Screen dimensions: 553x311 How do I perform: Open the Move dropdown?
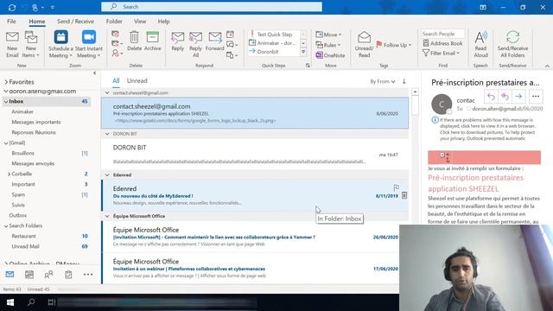tap(328, 35)
